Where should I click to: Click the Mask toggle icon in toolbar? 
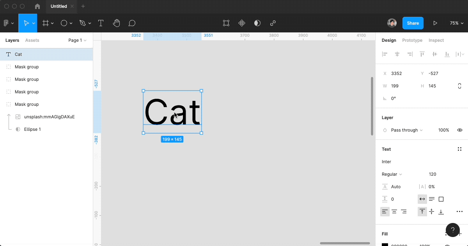coord(257,23)
